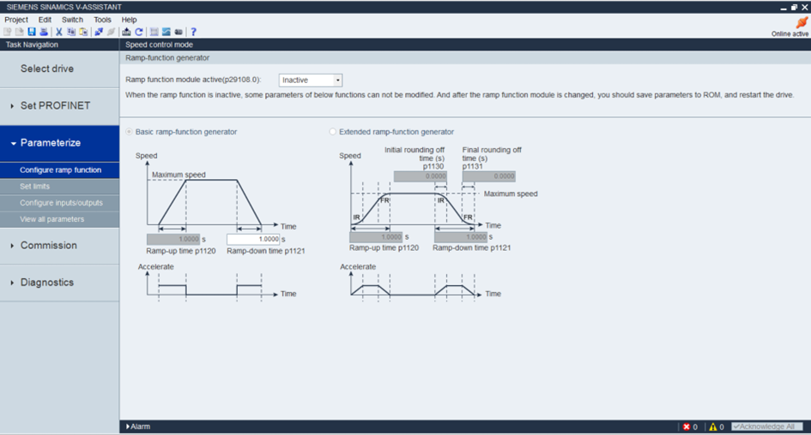Go to Select drive task

59,69
